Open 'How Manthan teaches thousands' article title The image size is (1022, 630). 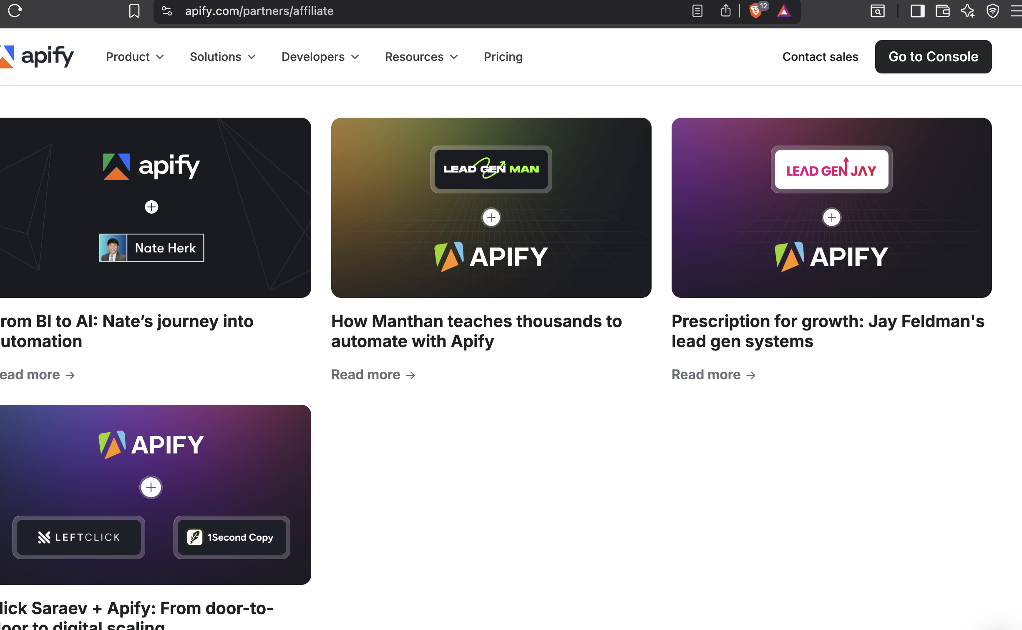476,331
